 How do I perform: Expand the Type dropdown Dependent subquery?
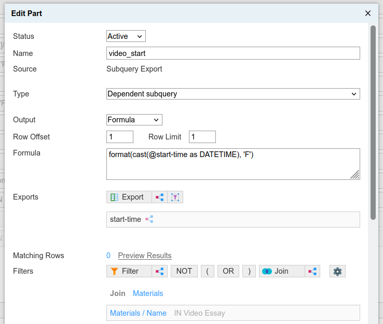point(232,94)
